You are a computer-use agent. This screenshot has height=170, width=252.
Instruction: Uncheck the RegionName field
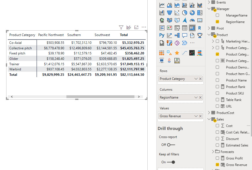(217, 22)
